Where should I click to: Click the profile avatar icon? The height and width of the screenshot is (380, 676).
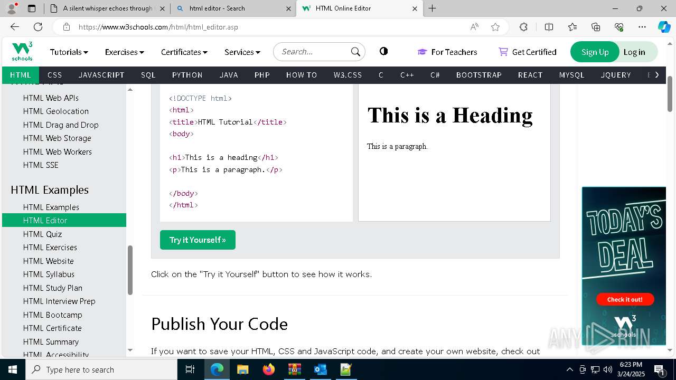[12, 8]
